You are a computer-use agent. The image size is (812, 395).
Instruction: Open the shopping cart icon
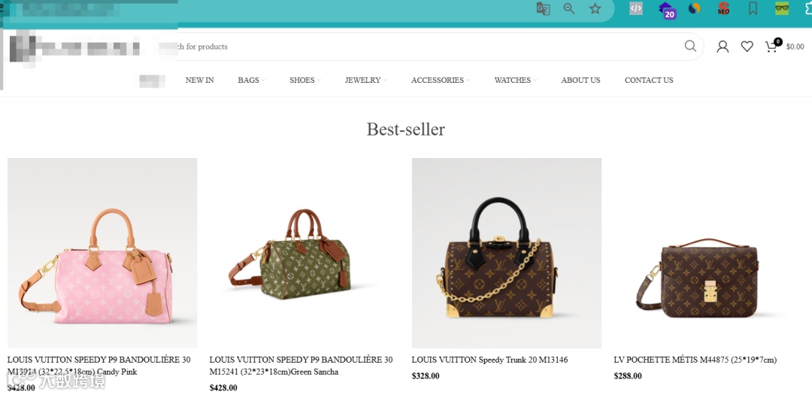tap(773, 46)
